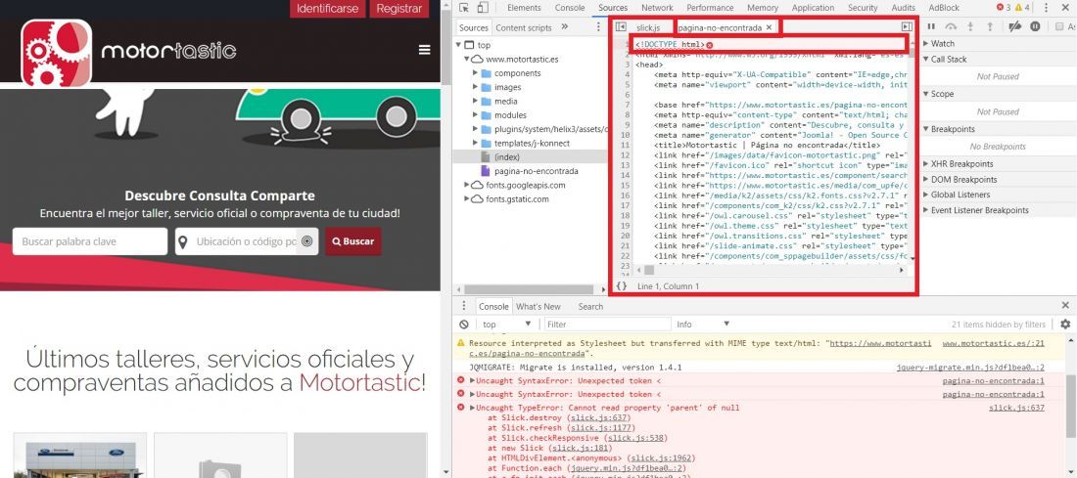Open the drawer three-dot menu
The image size is (1077, 478).
coord(464,306)
